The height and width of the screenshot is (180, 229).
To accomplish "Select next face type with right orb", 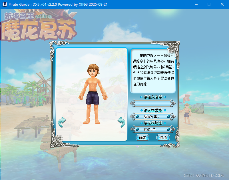I will (x=168, y=129).
